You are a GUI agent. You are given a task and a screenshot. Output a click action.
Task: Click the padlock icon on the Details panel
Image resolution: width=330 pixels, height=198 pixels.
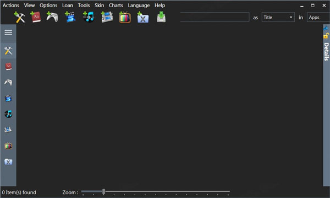click(x=326, y=36)
